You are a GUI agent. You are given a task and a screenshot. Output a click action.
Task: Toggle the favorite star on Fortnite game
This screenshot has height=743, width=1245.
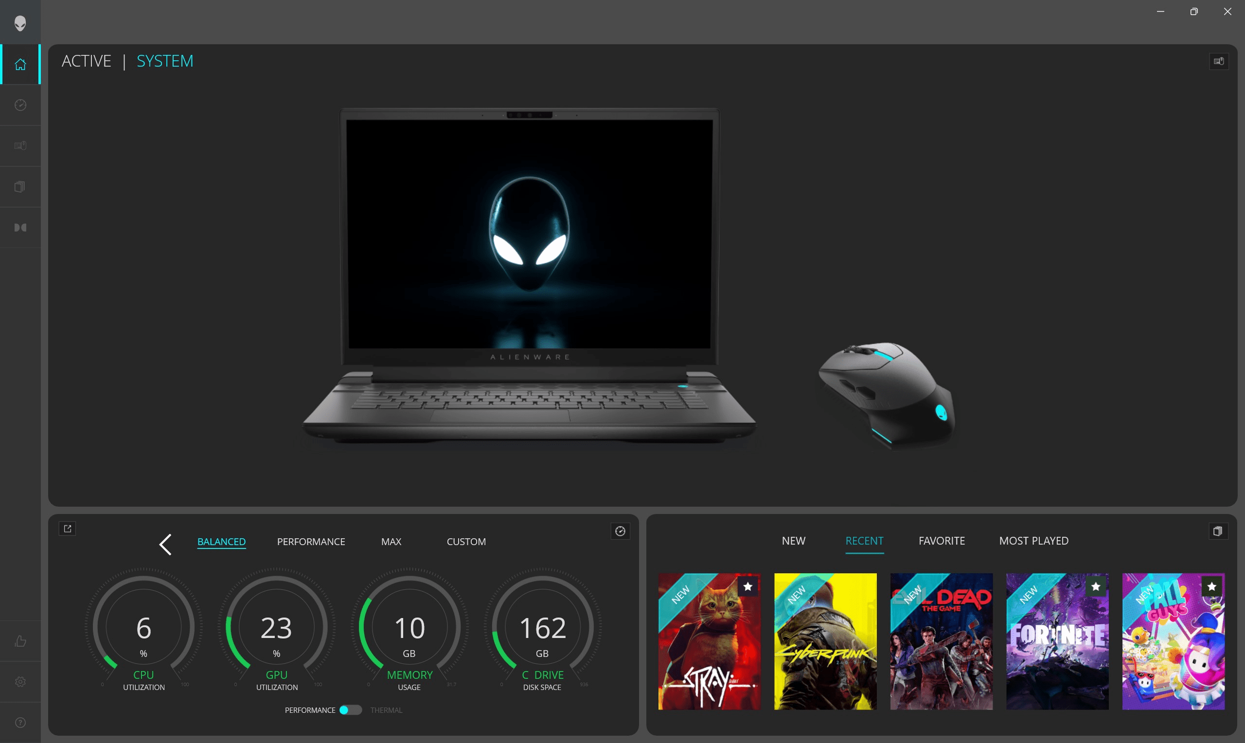(x=1097, y=584)
